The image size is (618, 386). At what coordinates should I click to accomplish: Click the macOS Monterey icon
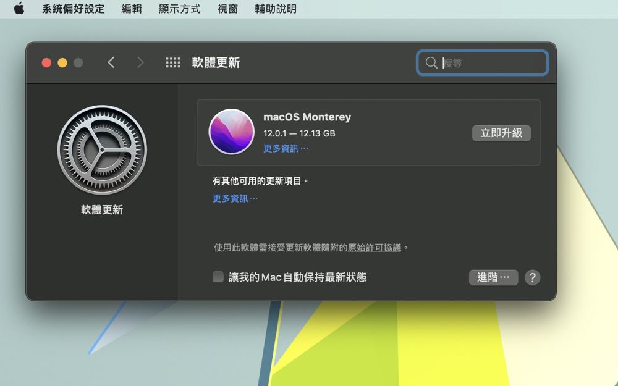[231, 132]
